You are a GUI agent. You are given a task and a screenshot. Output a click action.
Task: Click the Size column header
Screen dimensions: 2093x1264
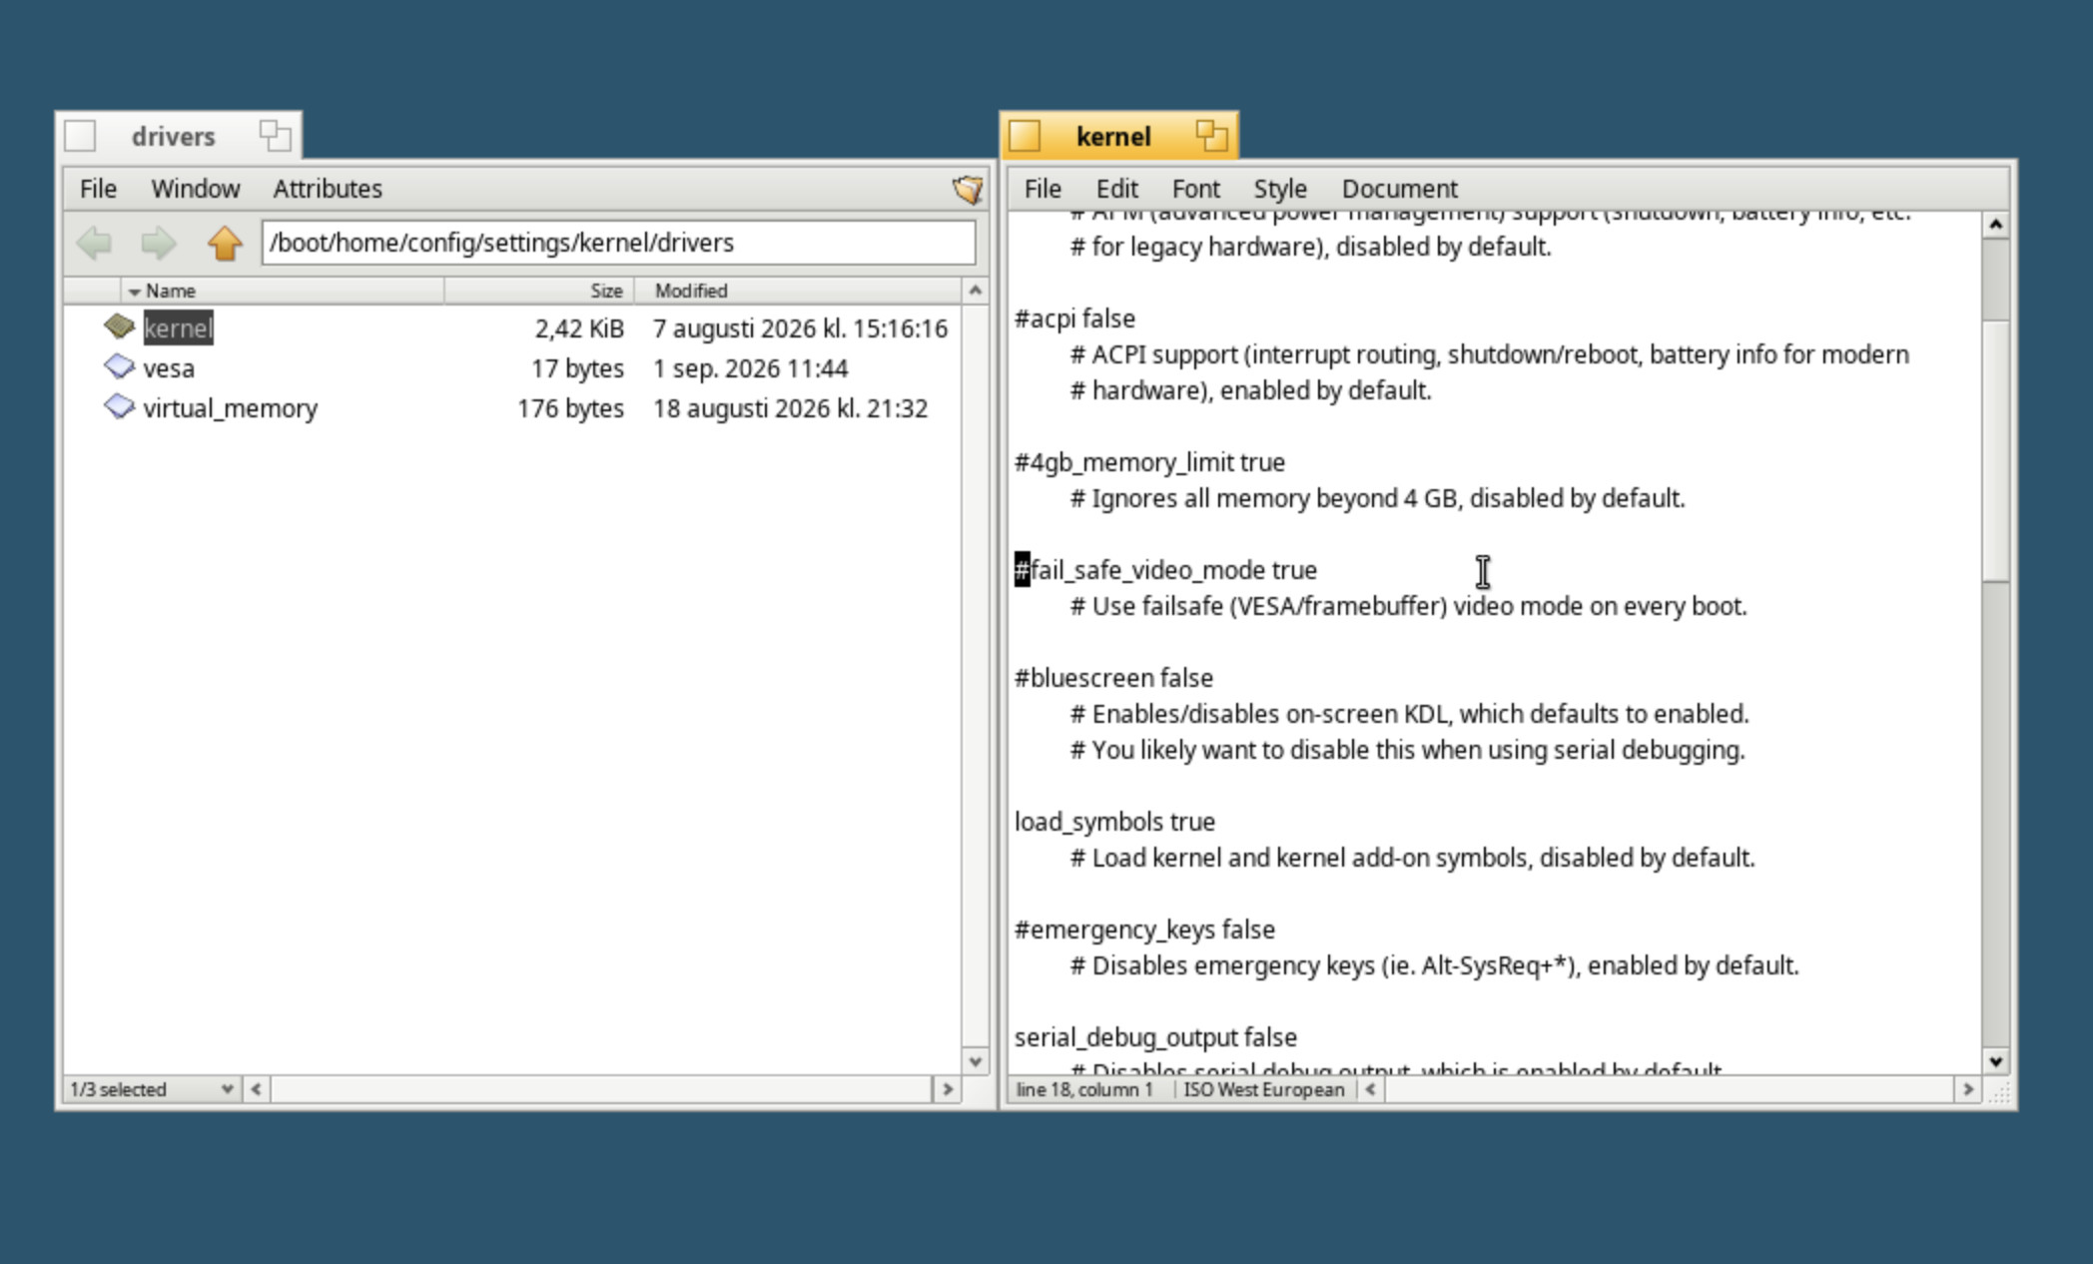pyautogui.click(x=539, y=291)
